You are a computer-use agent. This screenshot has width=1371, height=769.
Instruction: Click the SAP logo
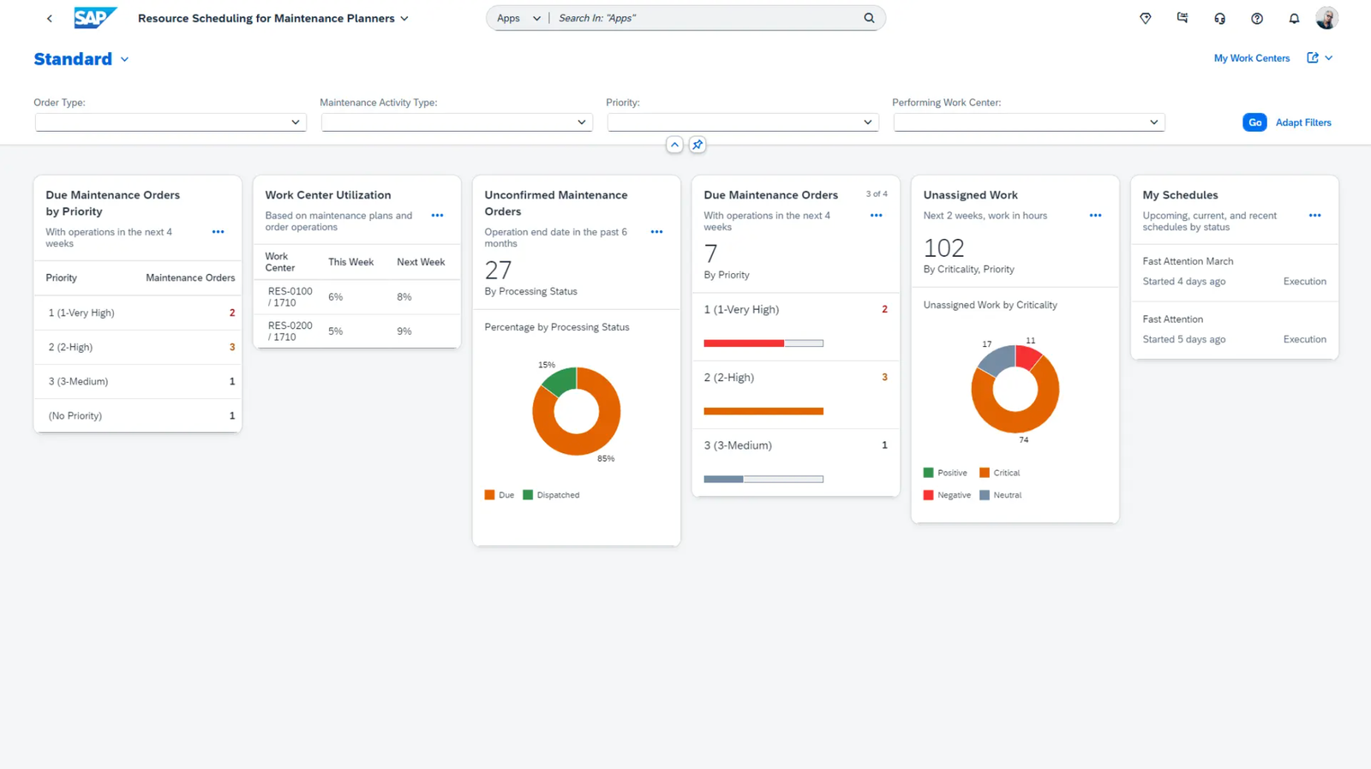click(x=94, y=18)
